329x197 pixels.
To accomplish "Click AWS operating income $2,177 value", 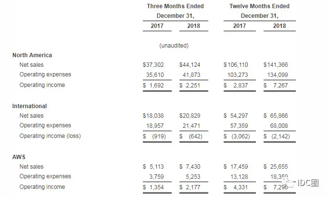I will click(x=190, y=187).
